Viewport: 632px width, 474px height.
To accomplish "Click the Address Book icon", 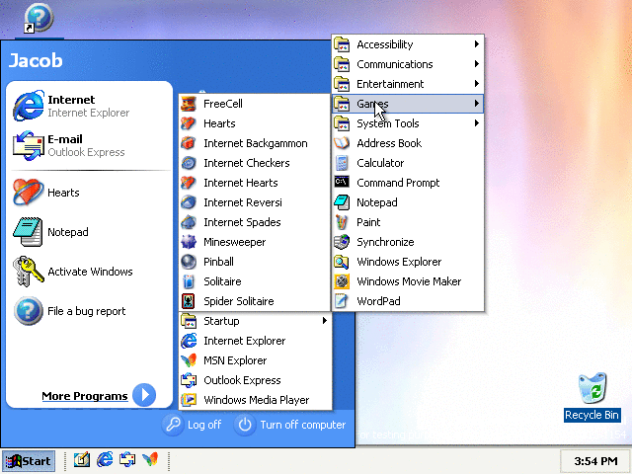I will pyautogui.click(x=342, y=143).
